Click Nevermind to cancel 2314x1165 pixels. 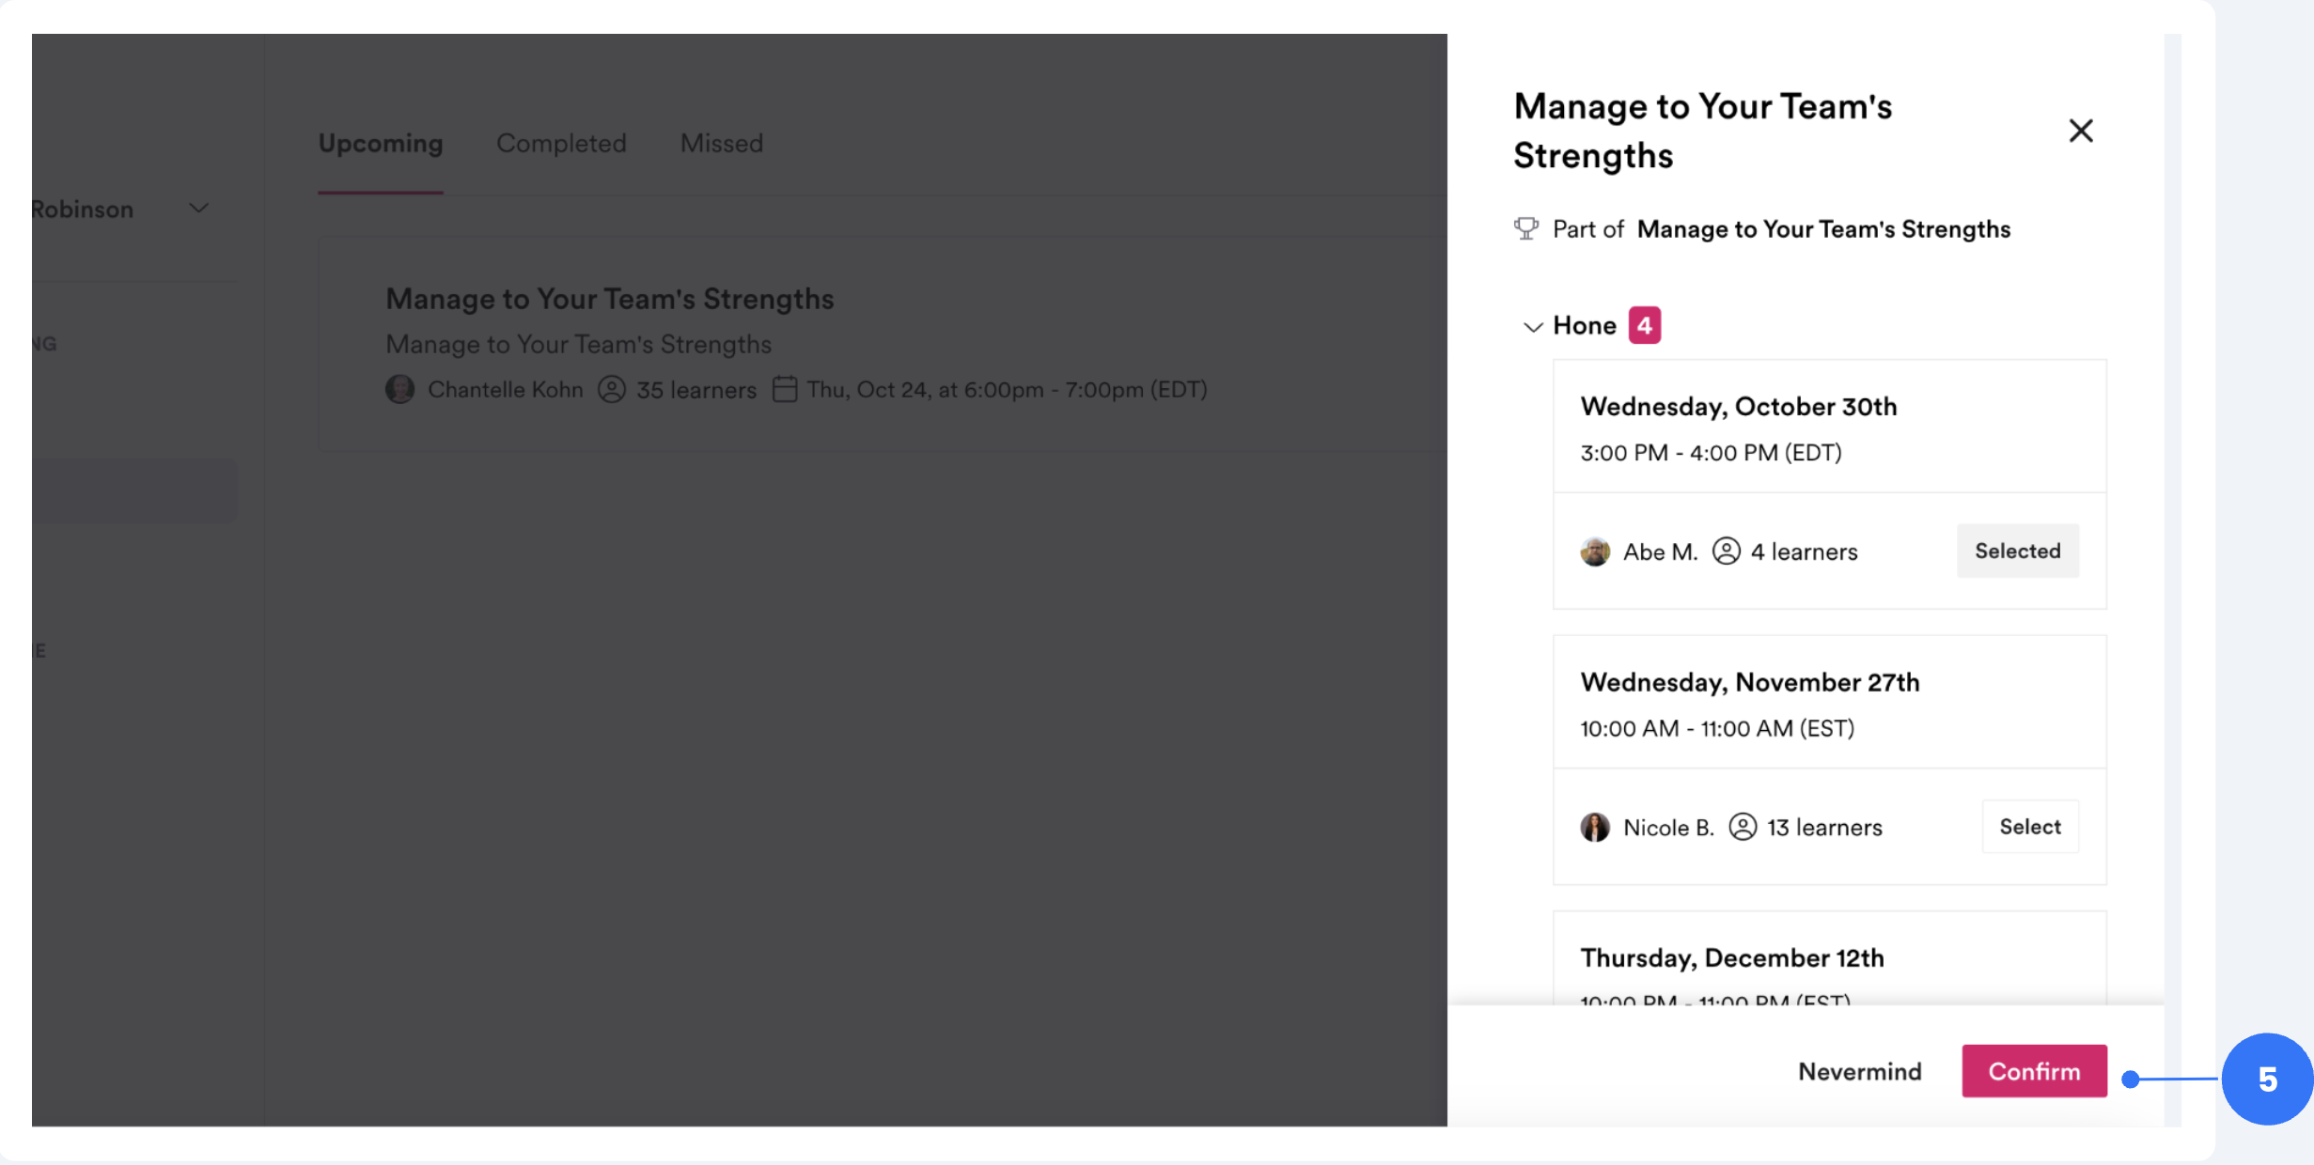1859,1071
